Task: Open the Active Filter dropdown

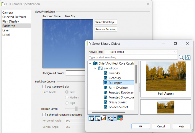Action: coord(141,52)
